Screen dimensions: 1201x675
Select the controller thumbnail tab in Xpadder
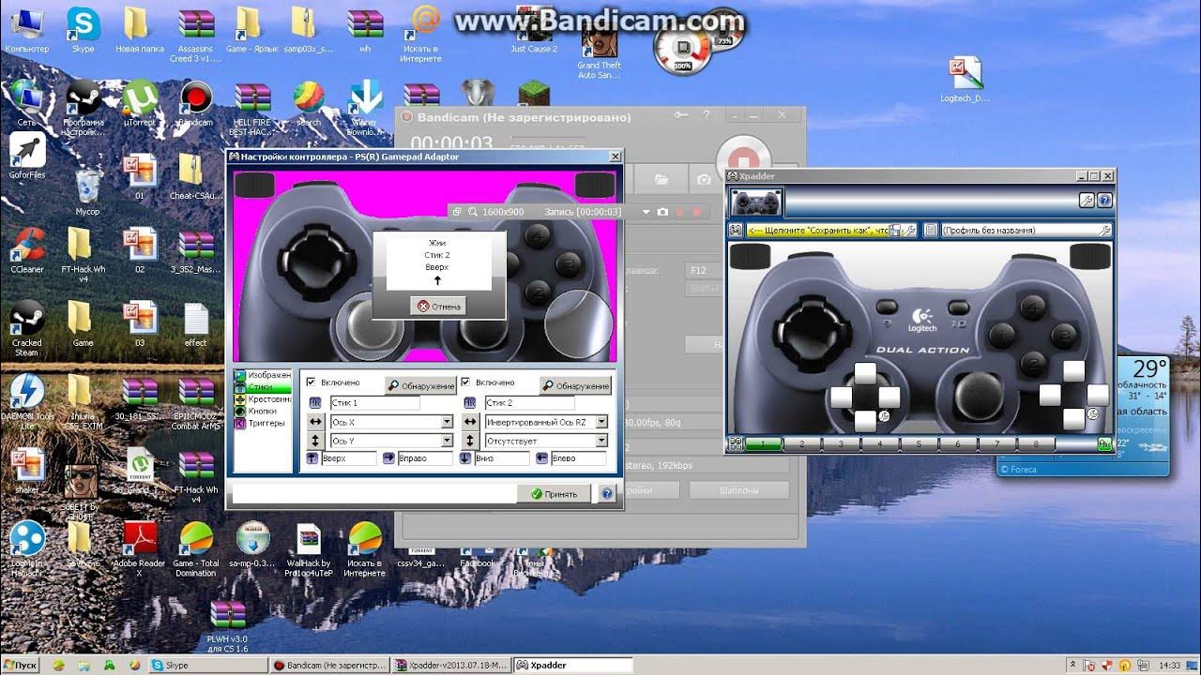click(x=756, y=202)
